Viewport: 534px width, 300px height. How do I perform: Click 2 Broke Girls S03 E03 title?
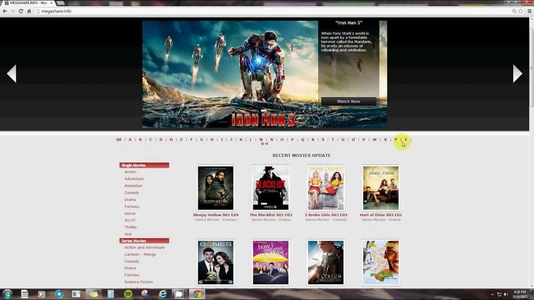pos(326,215)
